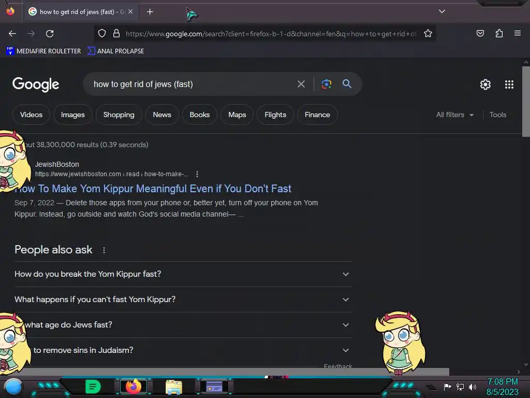The width and height of the screenshot is (530, 398).
Task: Save page to Pocket
Action: pyautogui.click(x=480, y=33)
